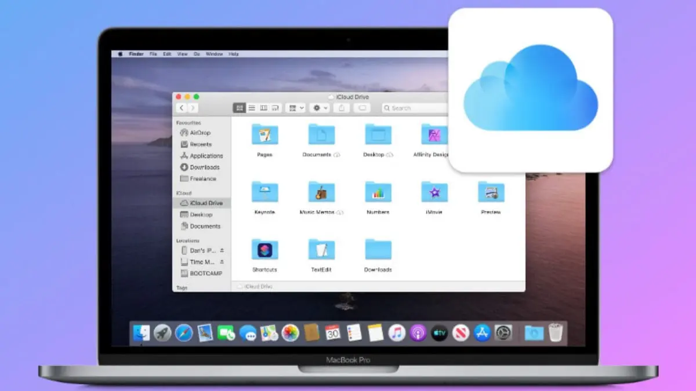This screenshot has width=696, height=391.
Task: Open the Window menu
Action: point(215,54)
